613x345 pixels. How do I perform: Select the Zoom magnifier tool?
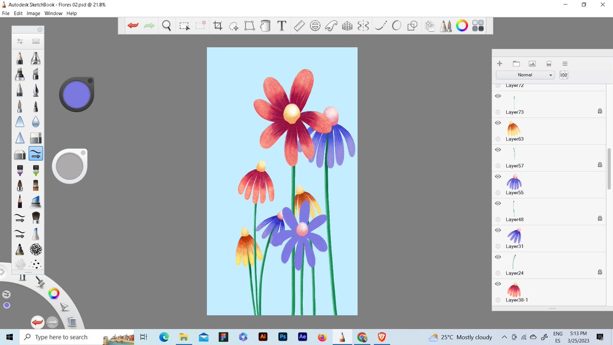pyautogui.click(x=167, y=26)
